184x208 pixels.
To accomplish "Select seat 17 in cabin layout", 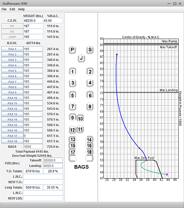I will coord(73,152).
